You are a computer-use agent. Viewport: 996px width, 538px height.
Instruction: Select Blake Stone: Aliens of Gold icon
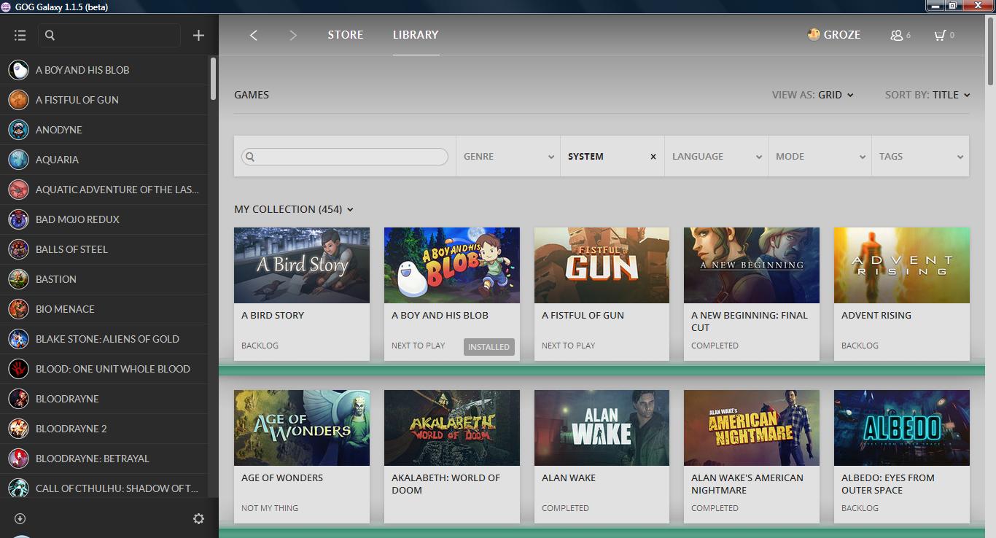(x=18, y=339)
